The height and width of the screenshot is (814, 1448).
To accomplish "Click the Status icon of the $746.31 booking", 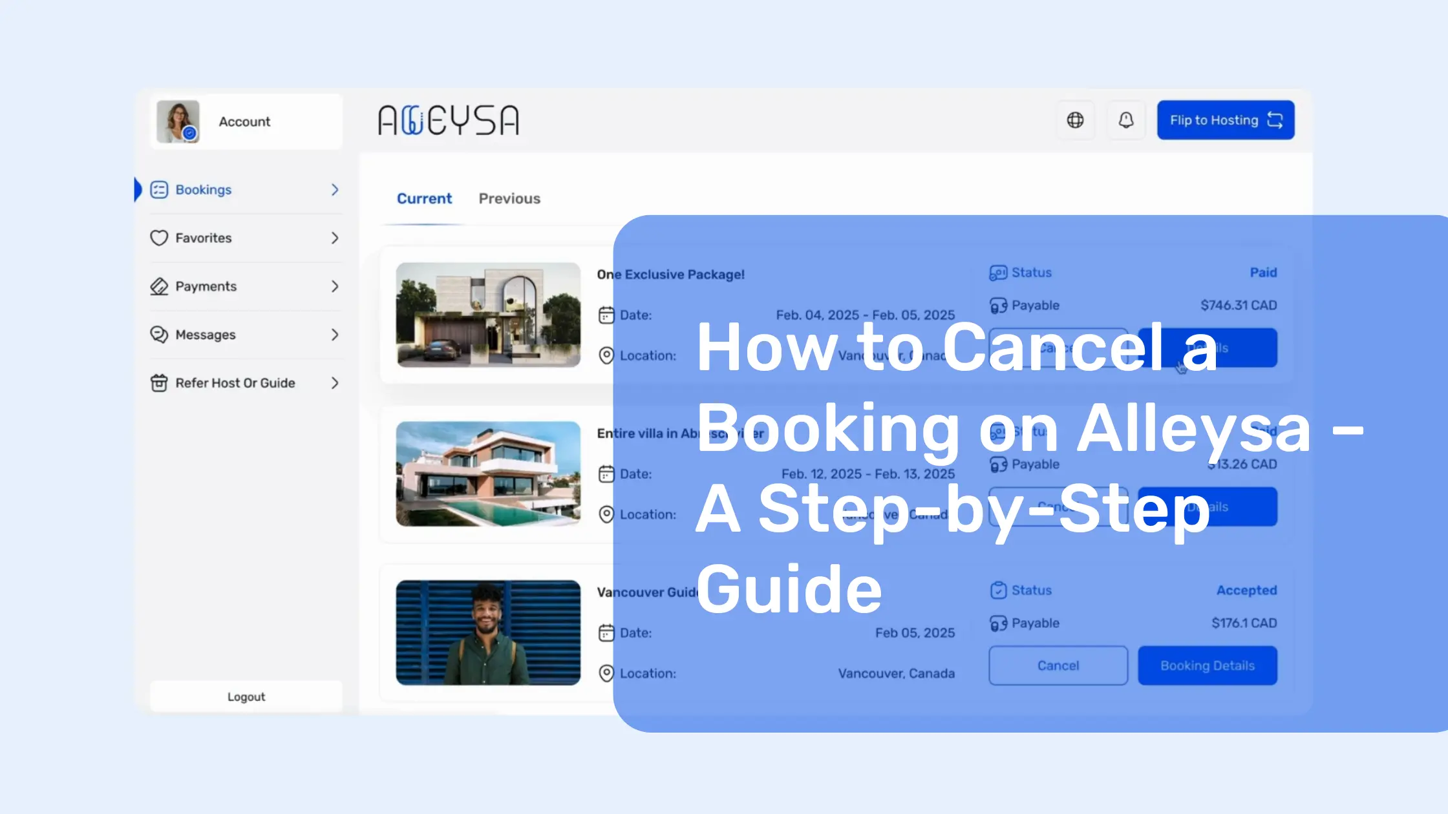I will pos(998,273).
